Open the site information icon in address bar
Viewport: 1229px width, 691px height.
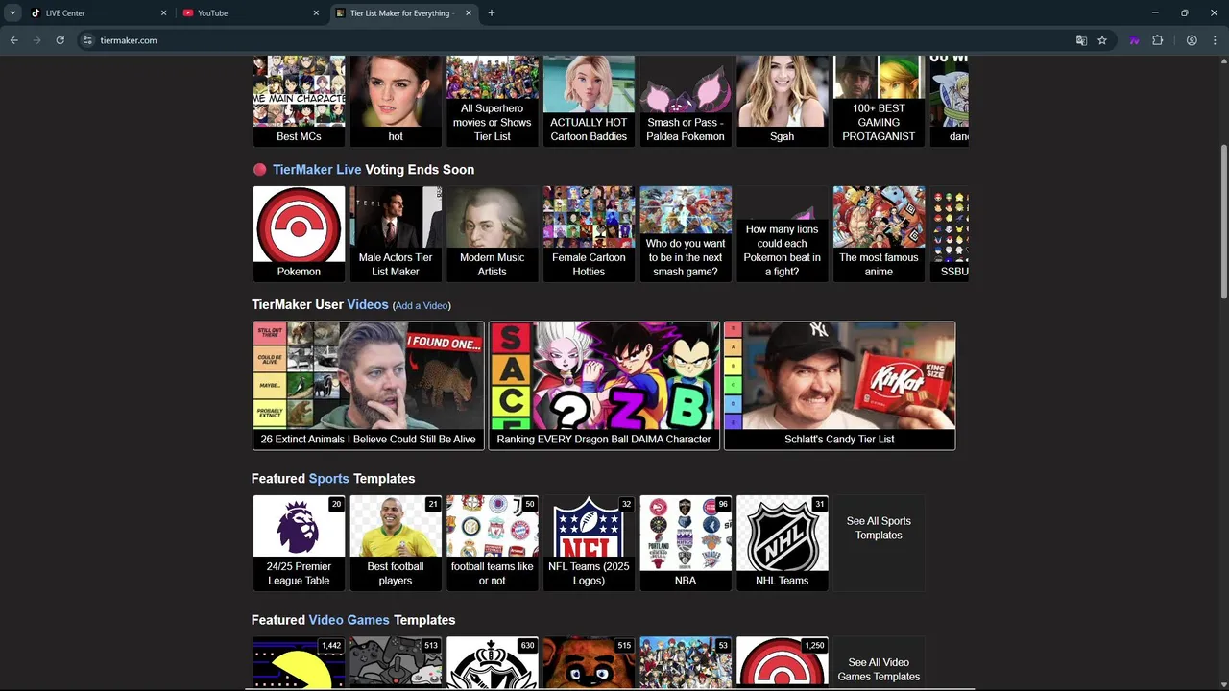tap(87, 40)
